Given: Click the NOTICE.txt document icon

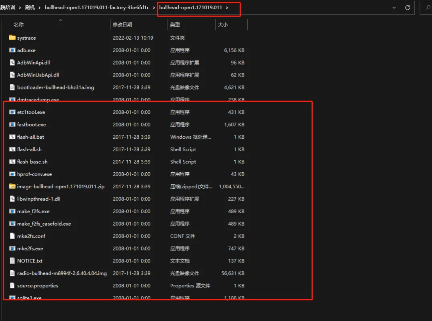Looking at the screenshot, I should pyautogui.click(x=12, y=261).
